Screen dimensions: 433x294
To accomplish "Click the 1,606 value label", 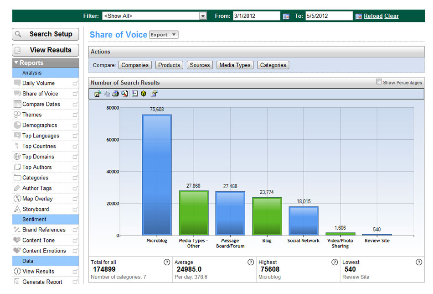I will (x=340, y=228).
